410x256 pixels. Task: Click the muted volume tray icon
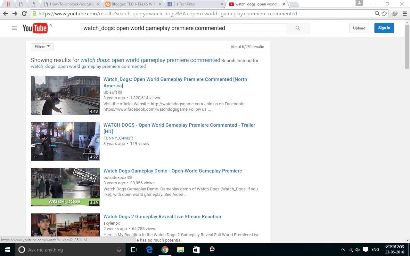(x=358, y=250)
